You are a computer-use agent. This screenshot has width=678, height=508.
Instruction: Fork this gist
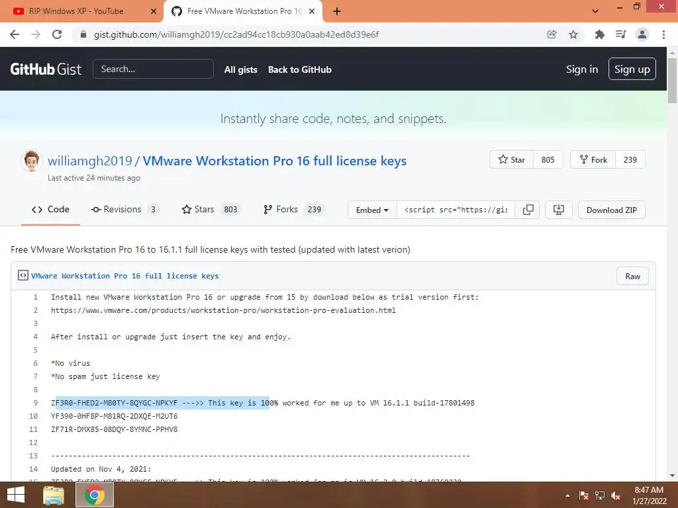coord(593,160)
